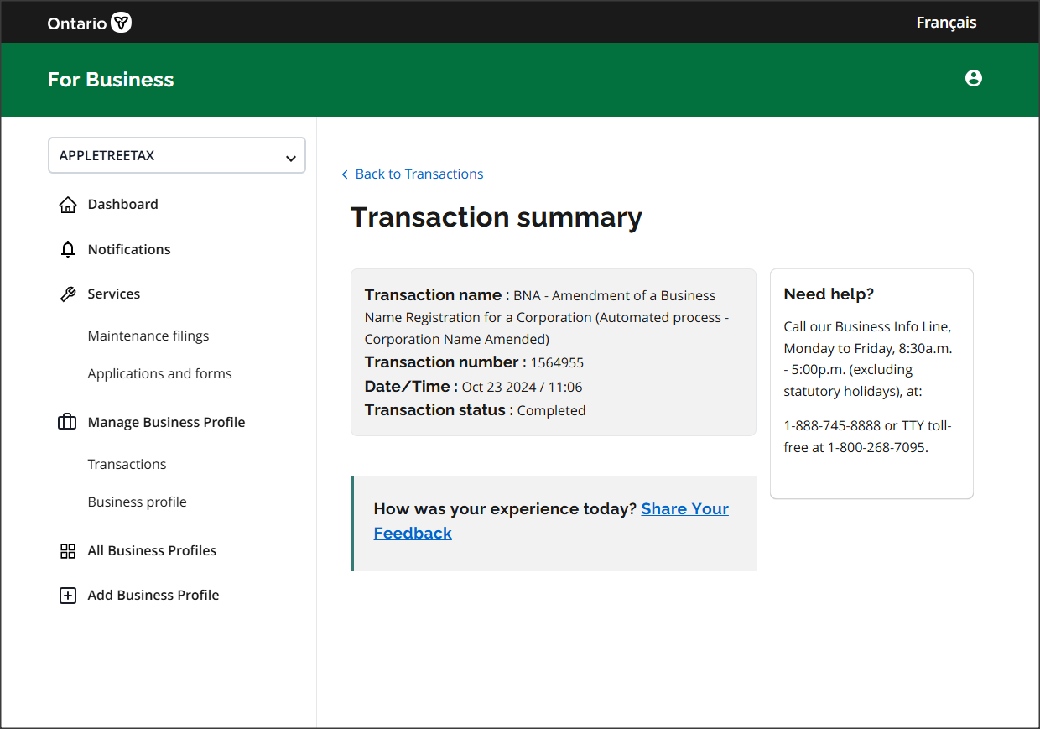Click the back chevron beside Back to Transactions
Viewport: 1040px width, 729px height.
click(345, 174)
